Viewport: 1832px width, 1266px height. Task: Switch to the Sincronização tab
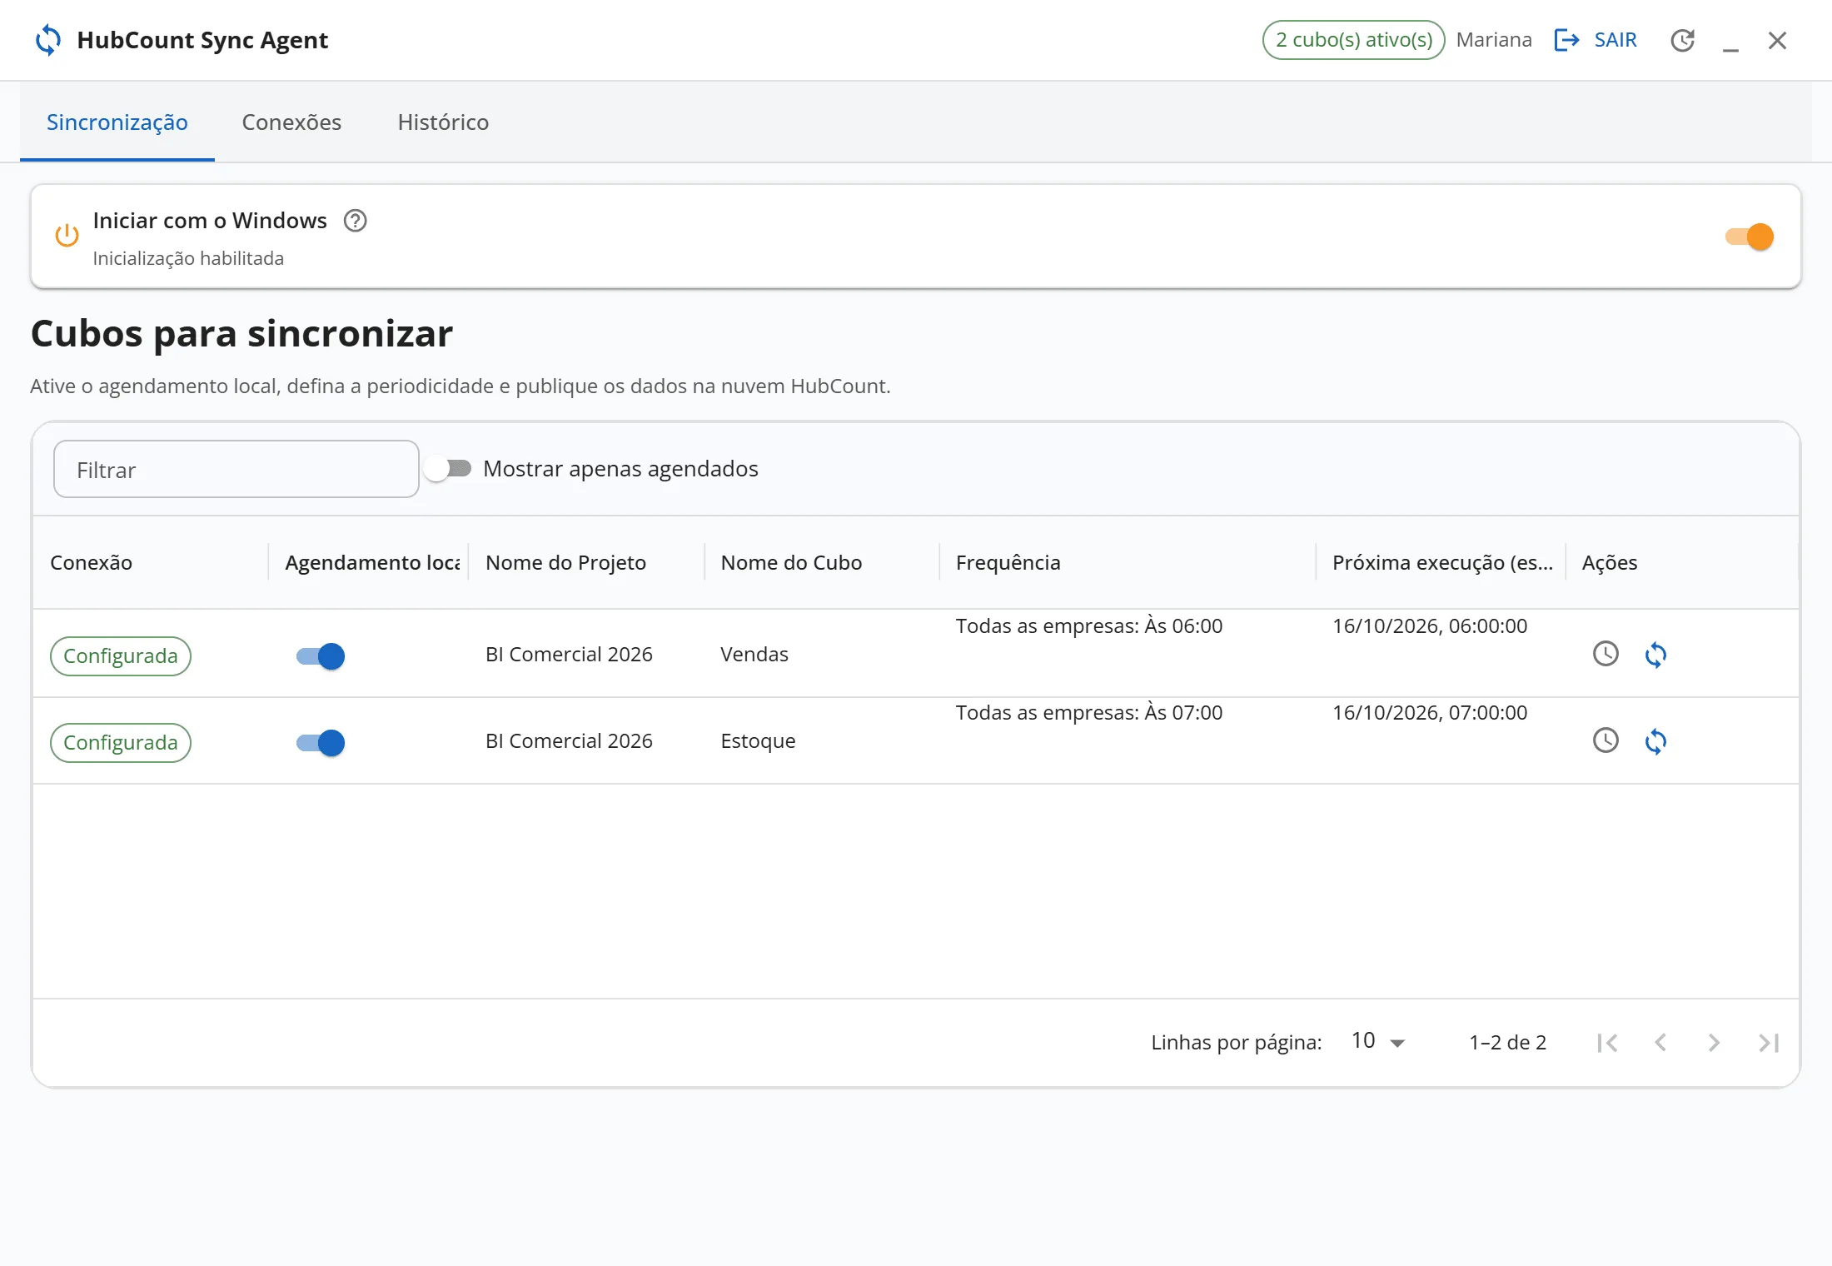point(117,122)
